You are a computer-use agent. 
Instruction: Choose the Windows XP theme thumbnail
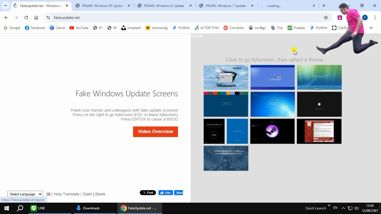pyautogui.click(x=273, y=77)
